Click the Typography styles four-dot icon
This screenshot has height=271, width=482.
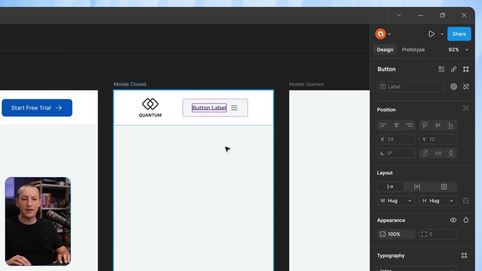tap(464, 256)
